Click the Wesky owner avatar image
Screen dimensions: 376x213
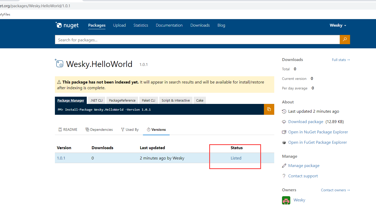pyautogui.click(x=286, y=200)
